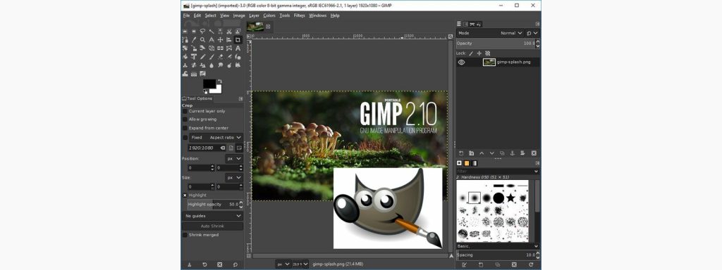
Task: Hide the gimp-splash.png layer eye icon
Action: [461, 62]
